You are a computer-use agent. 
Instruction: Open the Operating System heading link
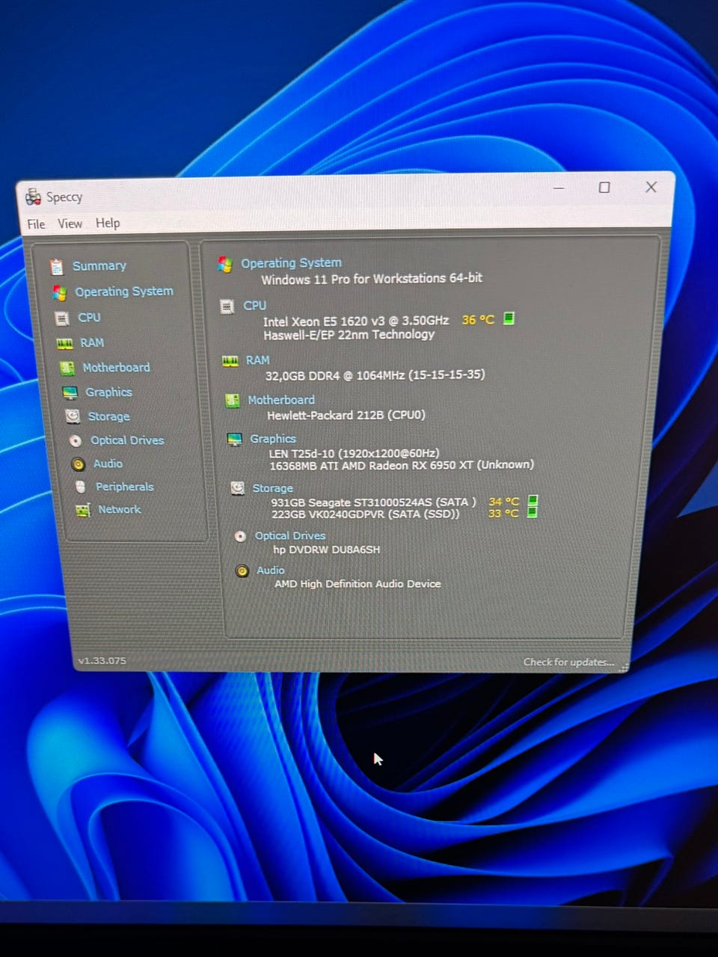pyautogui.click(x=291, y=263)
